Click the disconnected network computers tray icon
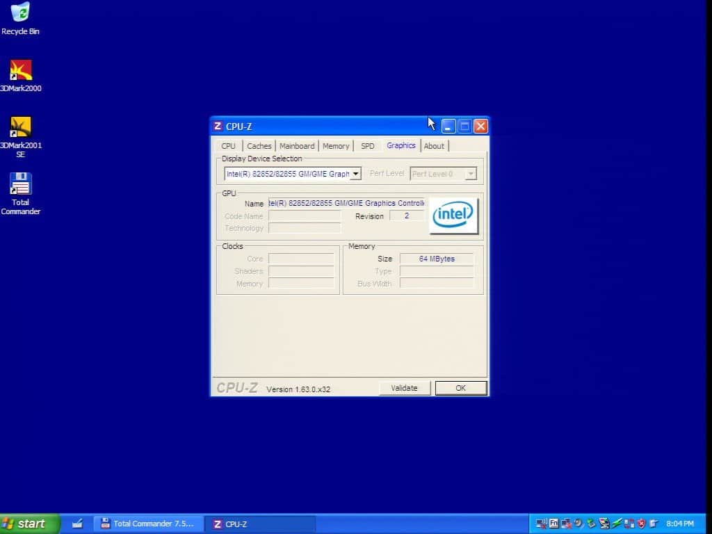Image resolution: width=712 pixels, height=534 pixels. pyautogui.click(x=566, y=524)
